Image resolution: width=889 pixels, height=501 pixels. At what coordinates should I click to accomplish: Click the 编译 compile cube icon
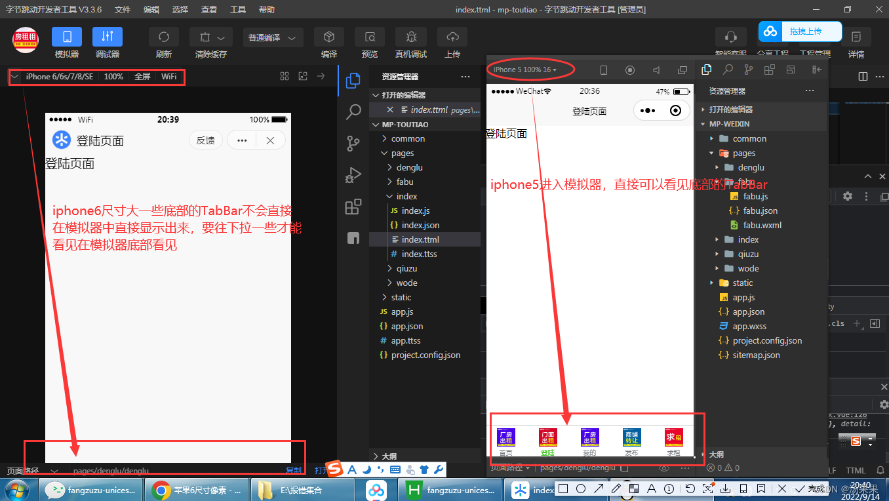(x=329, y=37)
